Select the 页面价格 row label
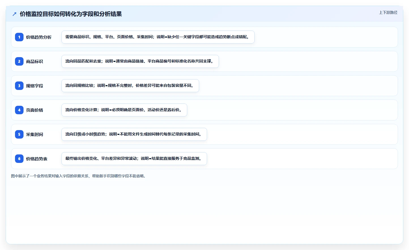 pos(35,110)
